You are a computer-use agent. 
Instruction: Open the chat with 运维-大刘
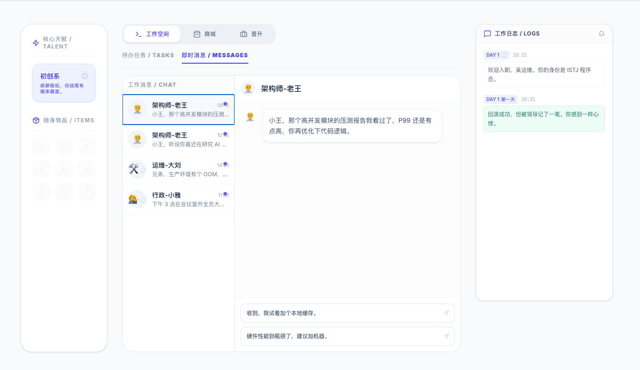tap(178, 169)
